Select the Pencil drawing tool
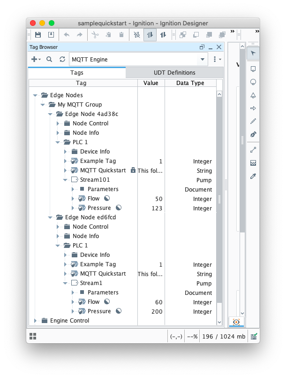This screenshot has width=286, height=378. (253, 121)
